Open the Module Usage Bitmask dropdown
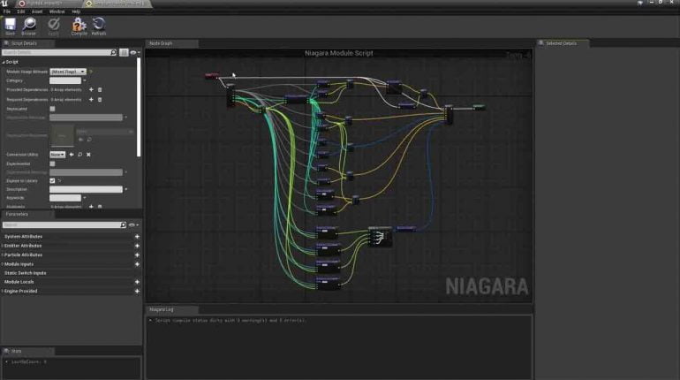Viewport: 680px width, 380px height. [68, 72]
